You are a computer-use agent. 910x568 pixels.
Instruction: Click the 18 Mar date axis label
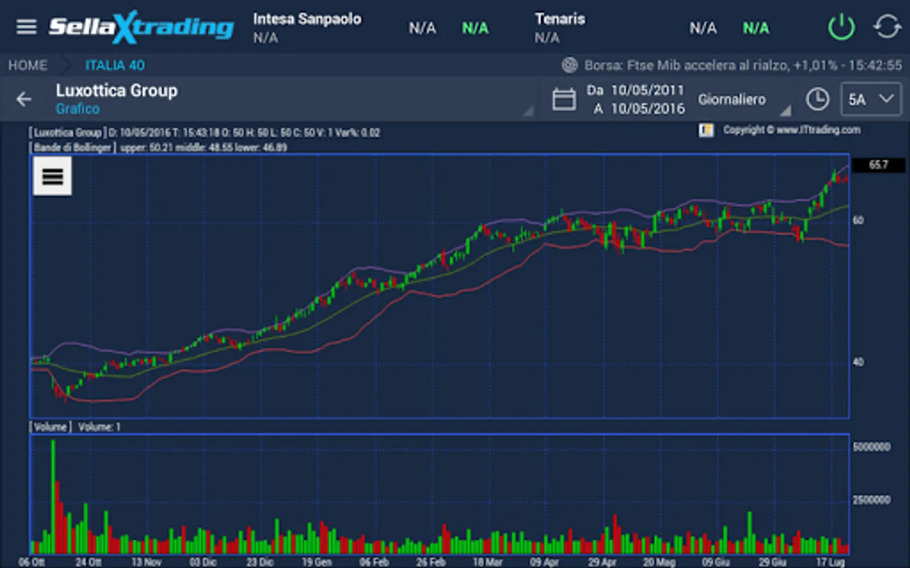tap(488, 562)
